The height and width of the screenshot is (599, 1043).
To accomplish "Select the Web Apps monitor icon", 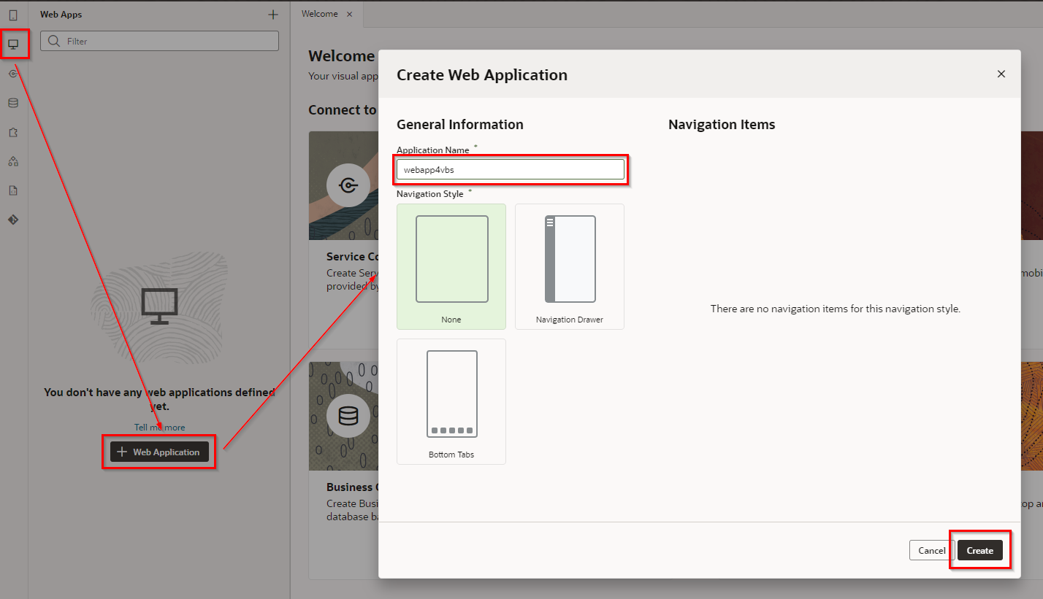I will click(x=13, y=45).
